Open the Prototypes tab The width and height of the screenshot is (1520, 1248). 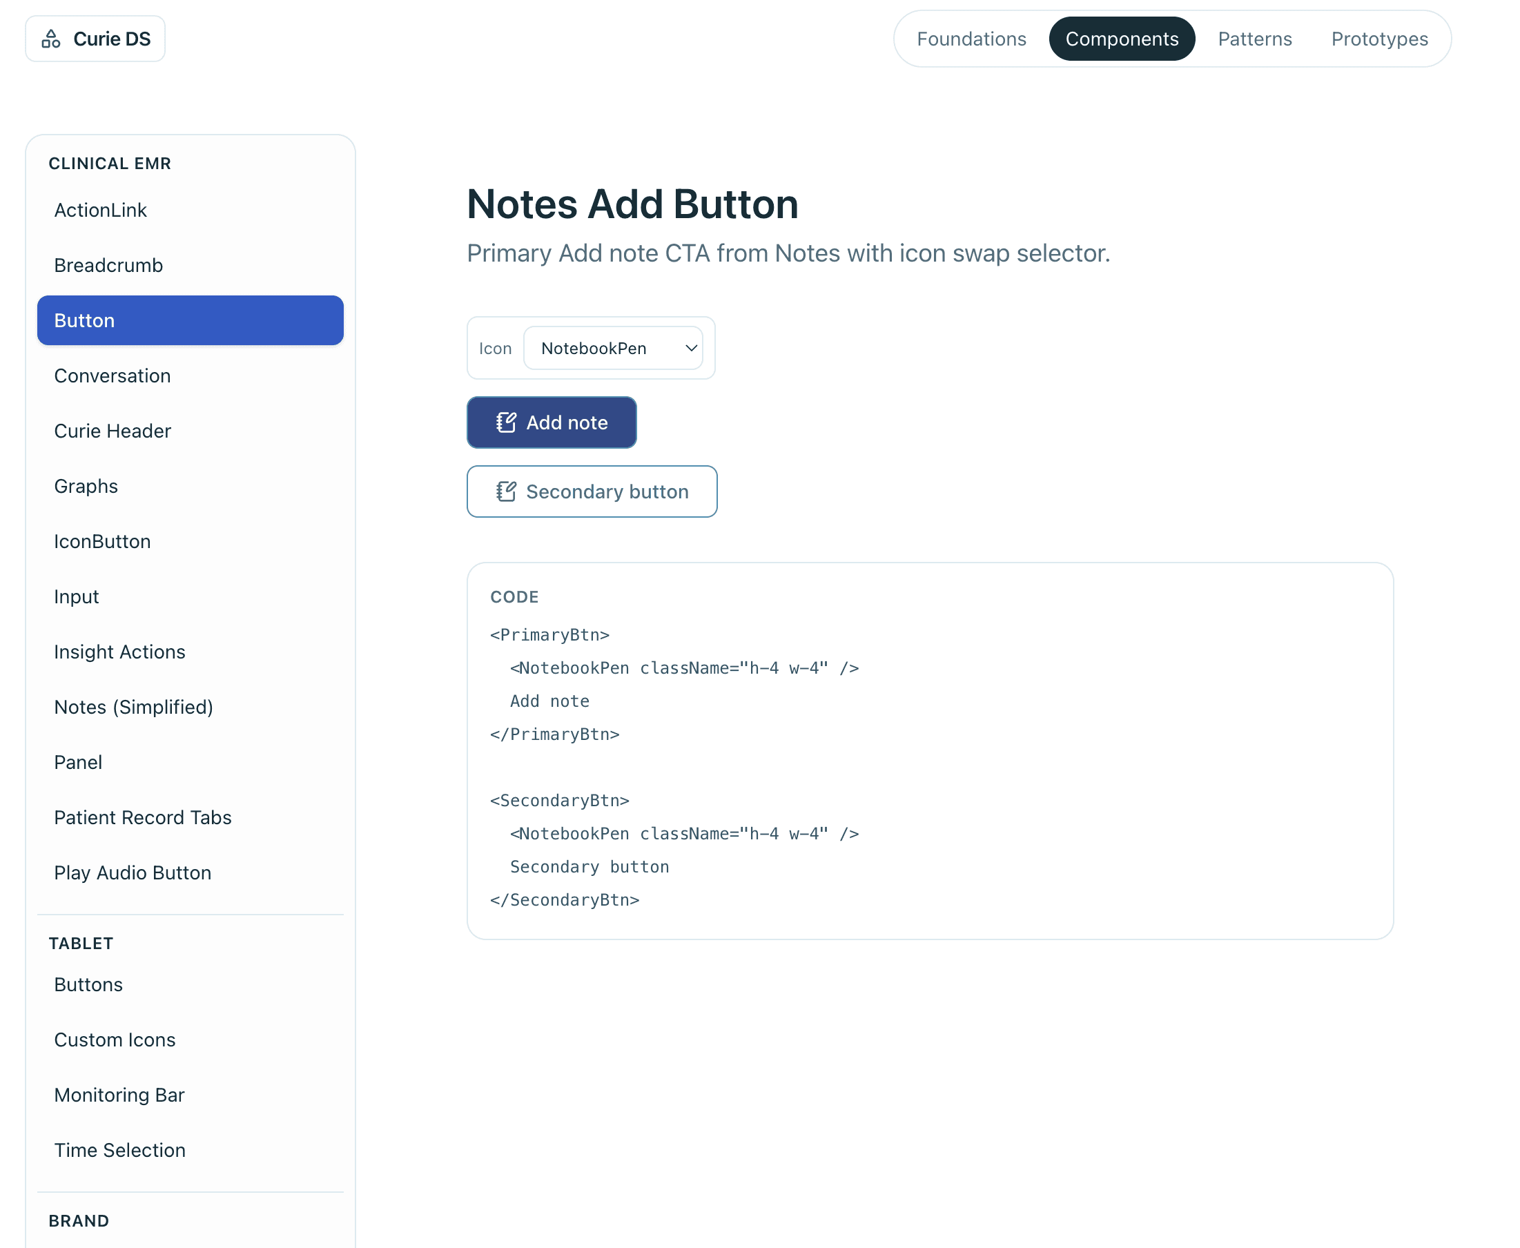1379,39
